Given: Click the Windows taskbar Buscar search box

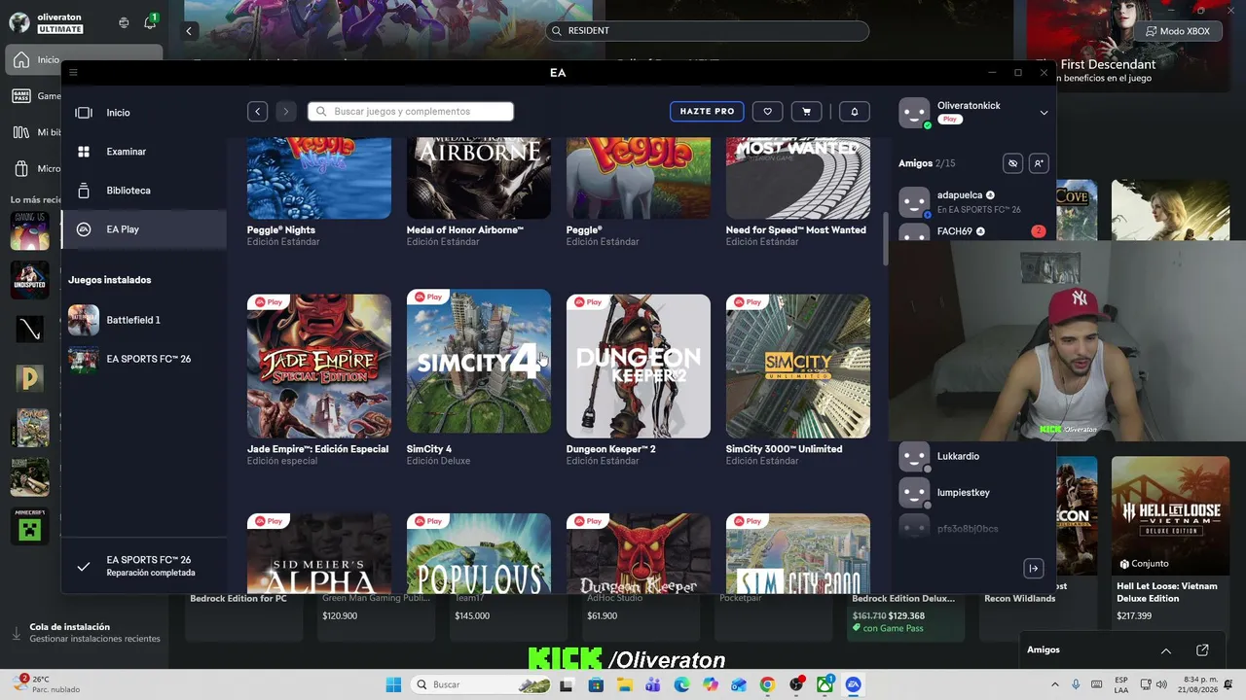Looking at the screenshot, I should (483, 684).
